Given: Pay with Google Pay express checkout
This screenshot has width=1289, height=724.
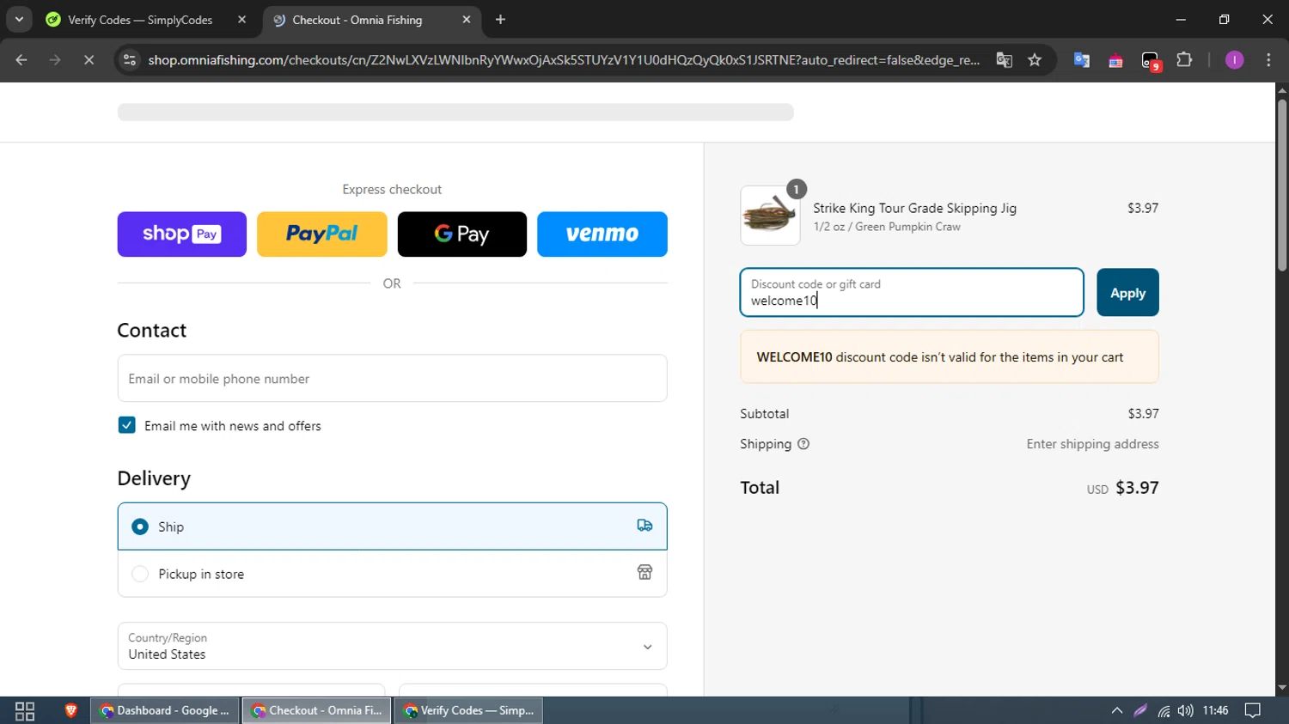Looking at the screenshot, I should point(462,234).
